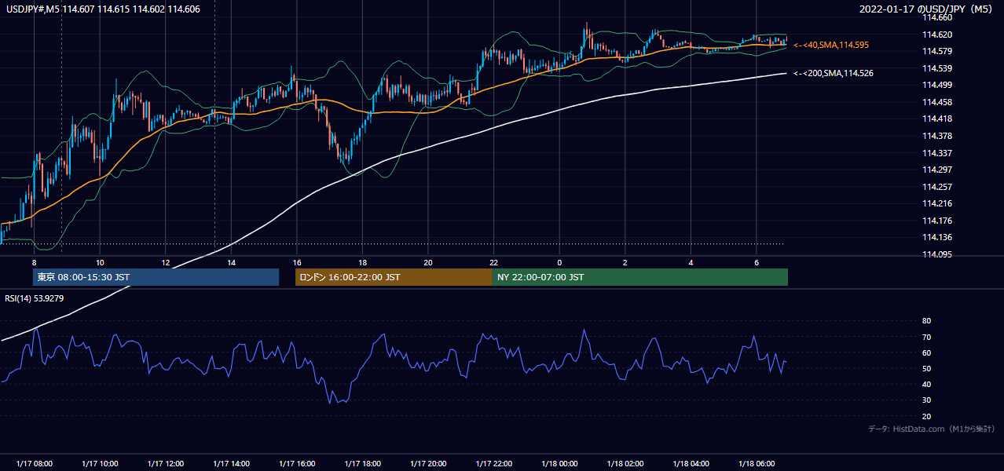
Task: Click the 1/18 04:00 date axis label
Action: 691,463
